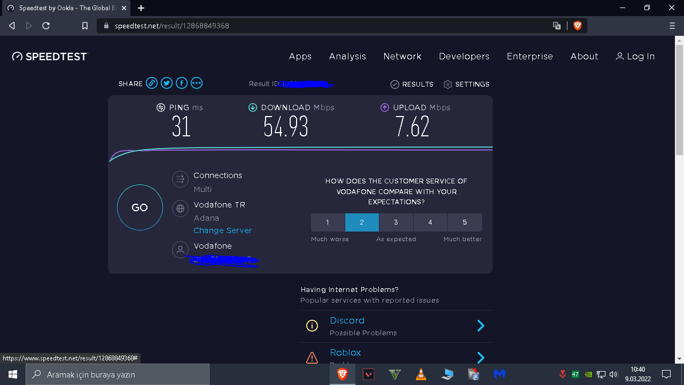Open the taskbar clock and date
The height and width of the screenshot is (385, 684).
pos(638,374)
